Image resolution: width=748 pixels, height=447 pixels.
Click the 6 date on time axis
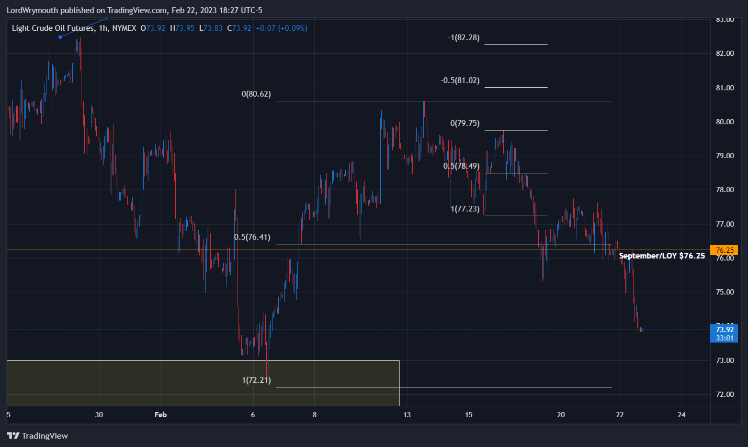[x=253, y=415]
